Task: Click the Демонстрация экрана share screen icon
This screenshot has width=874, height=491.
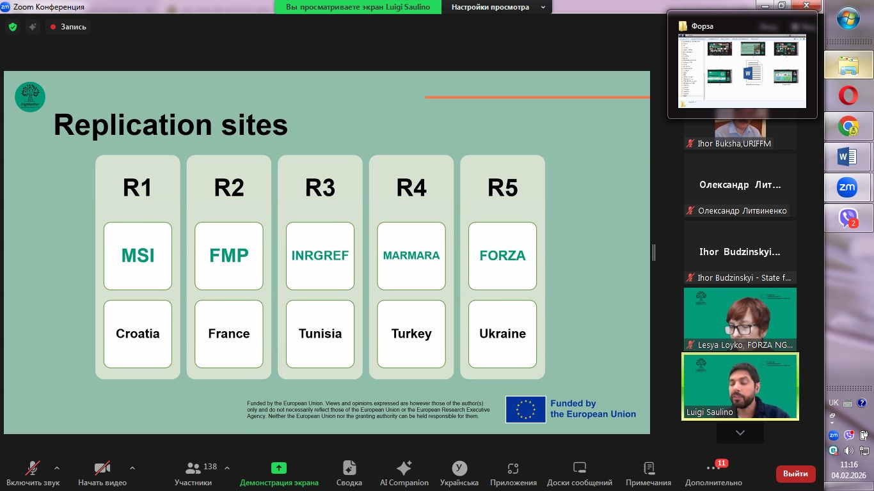Action: point(279,468)
